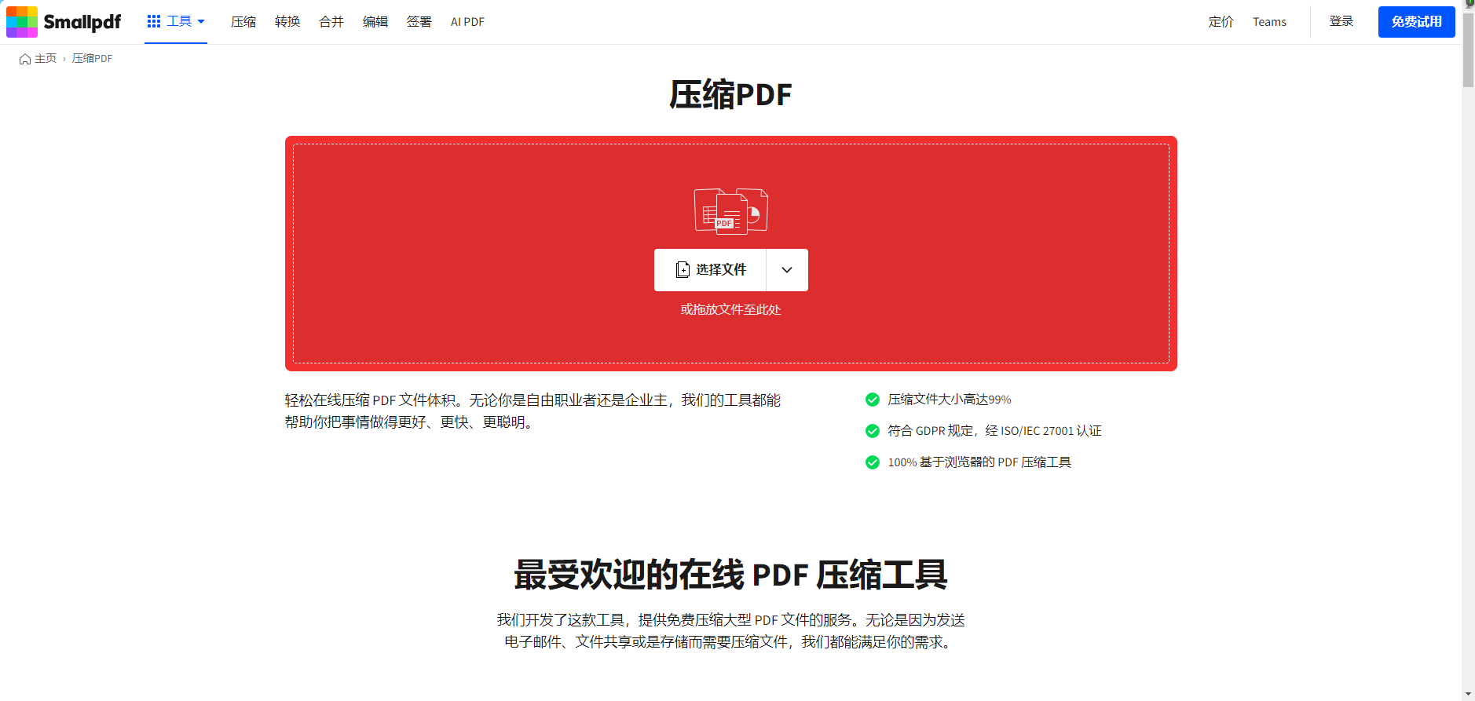1475x701 pixels.
Task: Click green checkmark beside GDPR compliance text
Action: [x=872, y=431]
